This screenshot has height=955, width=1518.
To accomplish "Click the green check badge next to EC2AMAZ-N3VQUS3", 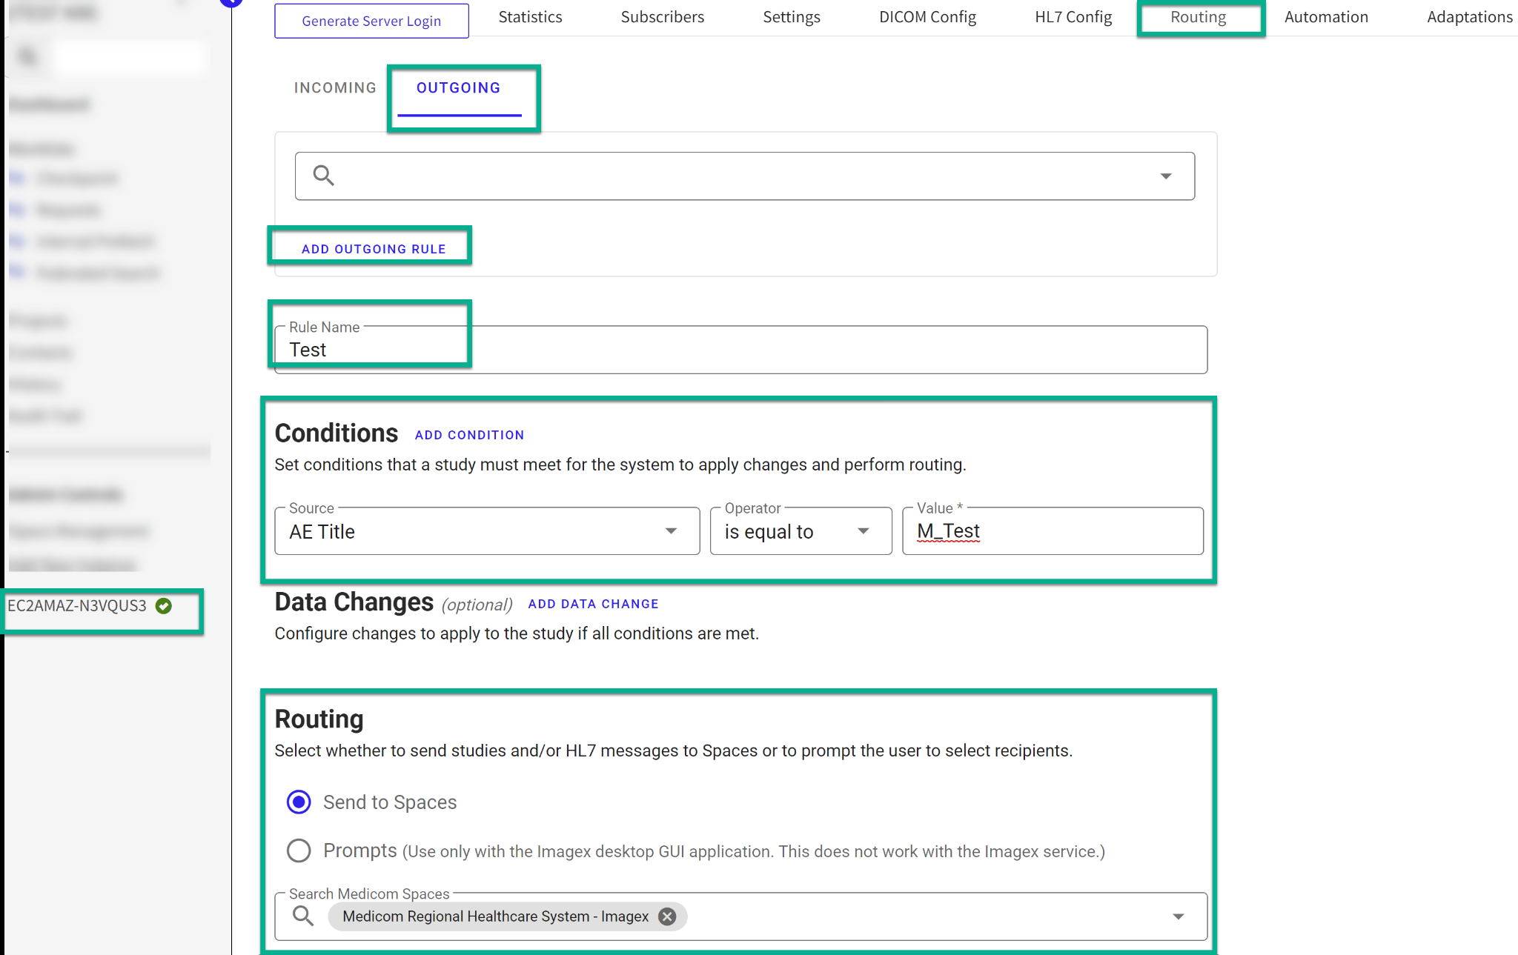I will tap(164, 606).
